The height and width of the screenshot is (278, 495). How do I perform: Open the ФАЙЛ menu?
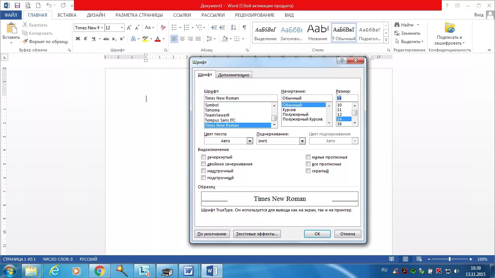[11, 15]
